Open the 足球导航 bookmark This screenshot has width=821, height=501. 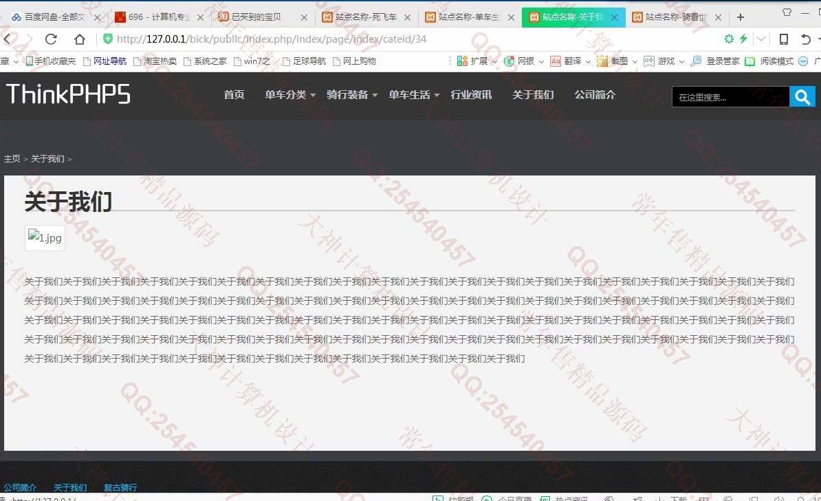click(304, 61)
